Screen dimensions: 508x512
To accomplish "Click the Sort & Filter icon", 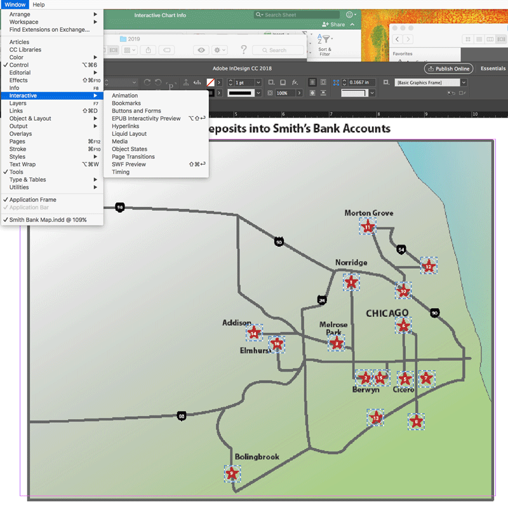I will (x=324, y=44).
